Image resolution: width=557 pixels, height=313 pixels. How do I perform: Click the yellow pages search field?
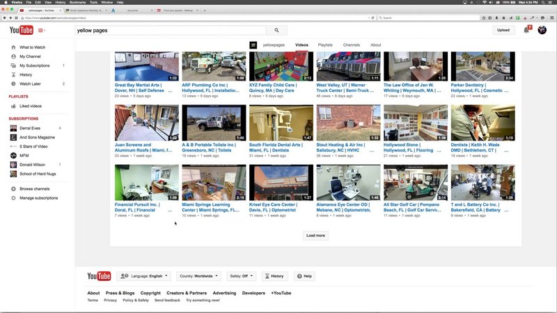171,31
